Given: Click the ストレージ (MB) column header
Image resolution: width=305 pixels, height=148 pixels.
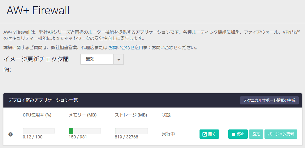Looking at the screenshot, I should tap(131, 115).
